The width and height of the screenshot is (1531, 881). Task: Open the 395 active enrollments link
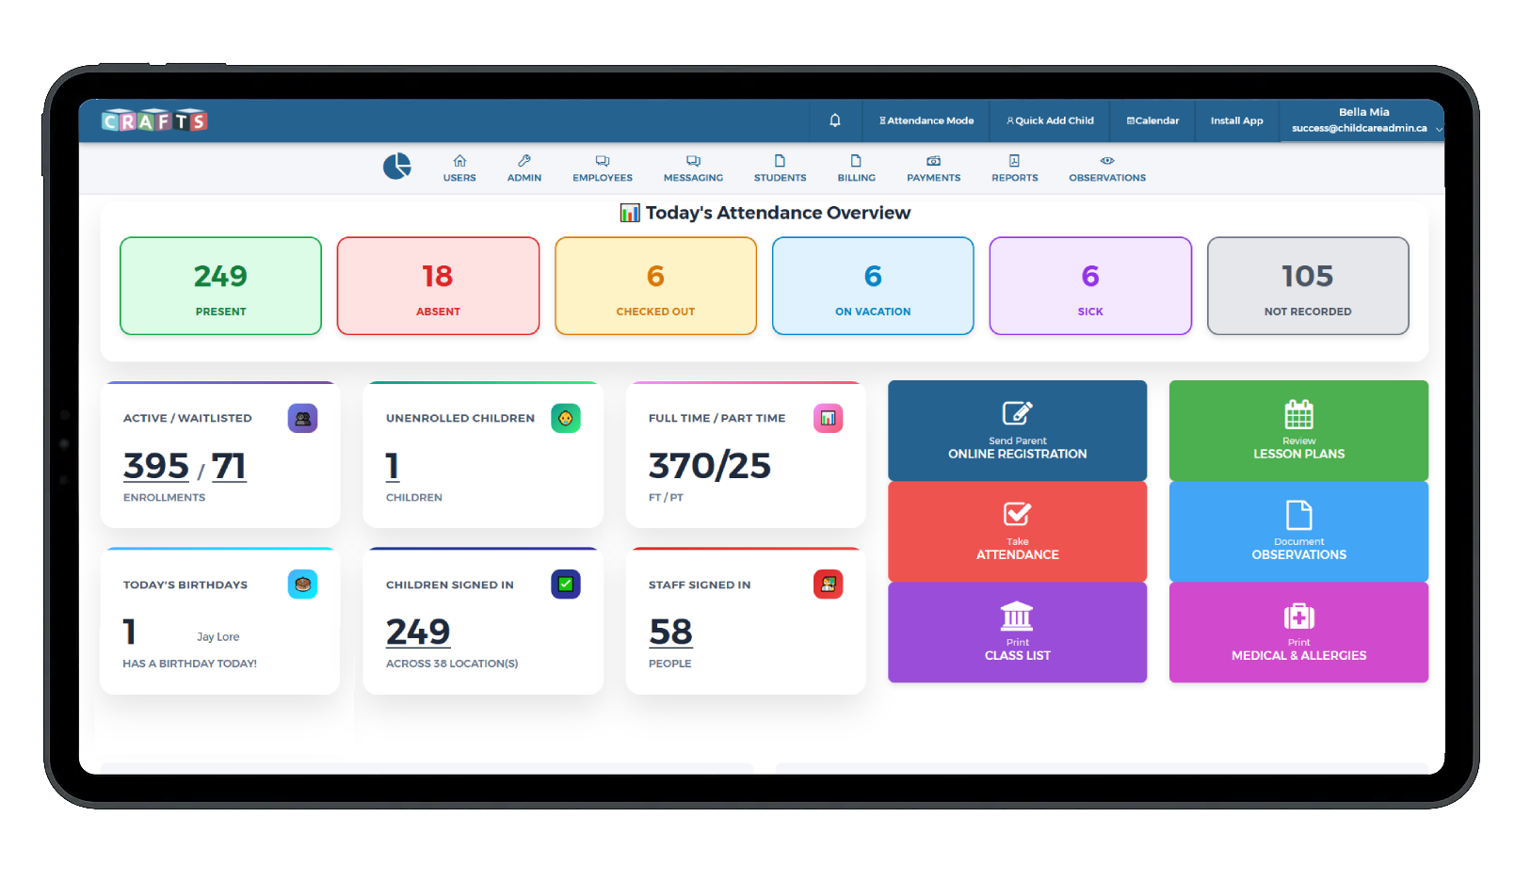point(156,466)
